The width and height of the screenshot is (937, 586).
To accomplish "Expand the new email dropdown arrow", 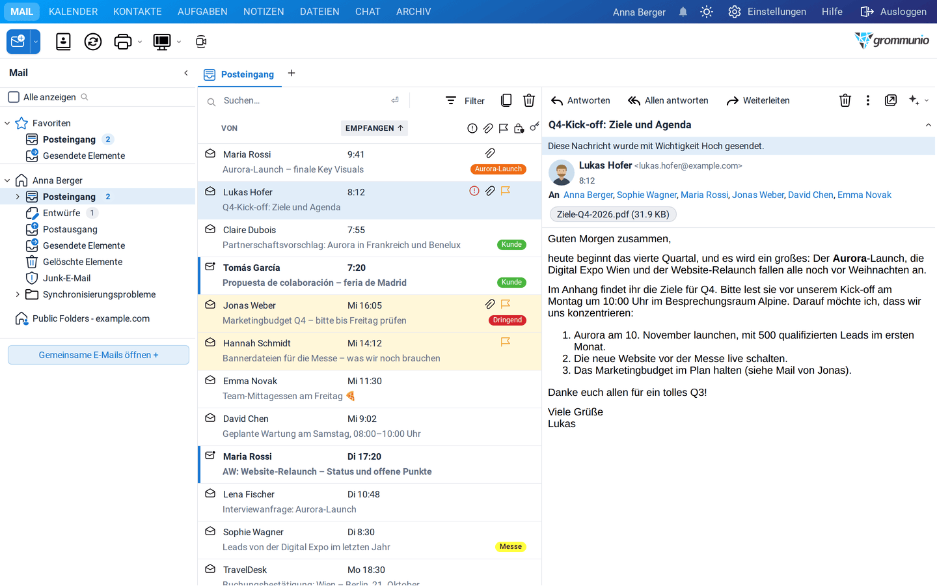I will point(36,42).
